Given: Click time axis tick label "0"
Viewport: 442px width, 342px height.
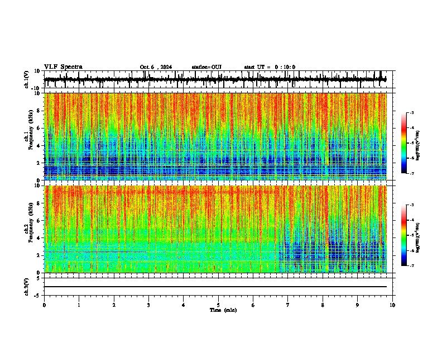Looking at the screenshot, I should pyautogui.click(x=44, y=305).
